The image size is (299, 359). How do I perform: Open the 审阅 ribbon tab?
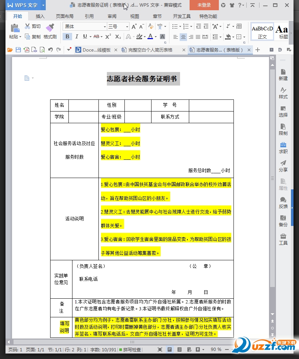(112, 16)
